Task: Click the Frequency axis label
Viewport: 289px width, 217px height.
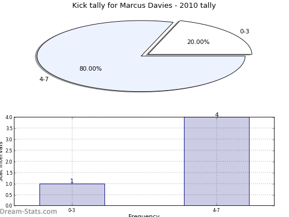Action: (x=144, y=215)
